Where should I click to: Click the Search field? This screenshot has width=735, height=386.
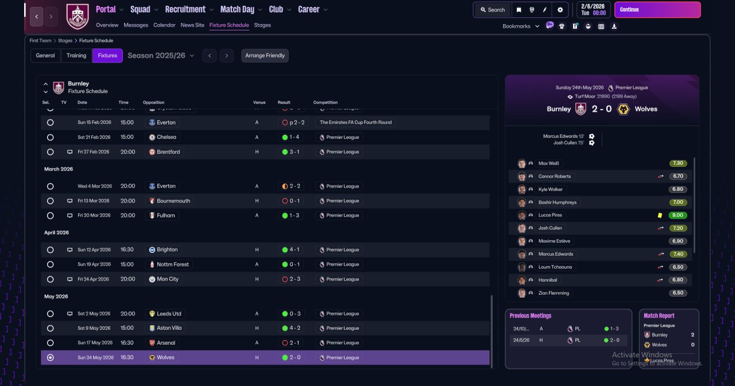[493, 10]
